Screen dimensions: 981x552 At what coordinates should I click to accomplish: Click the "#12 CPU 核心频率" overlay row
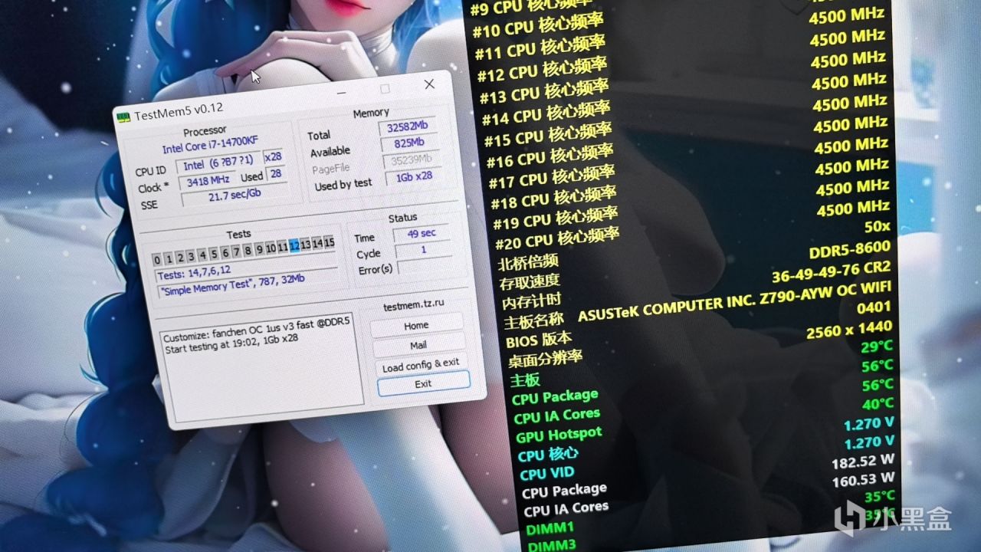click(x=543, y=71)
